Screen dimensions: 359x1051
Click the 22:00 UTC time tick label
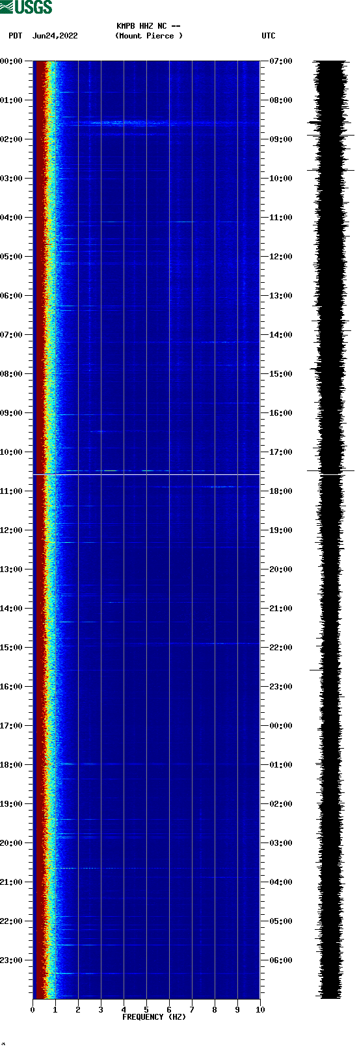pos(281,648)
